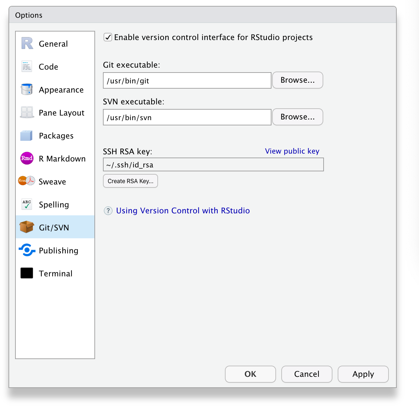Click the Publishing blue sync icon

tap(27, 250)
